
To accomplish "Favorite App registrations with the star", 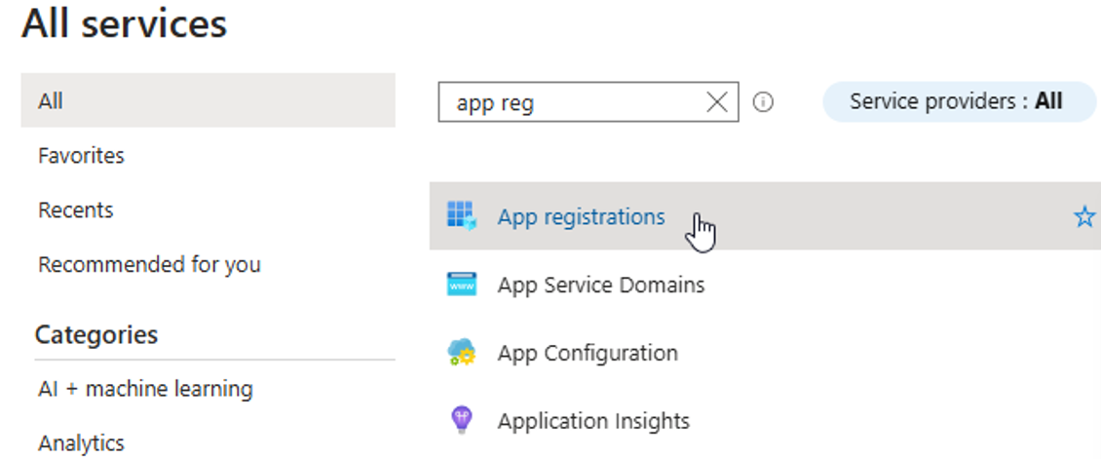I will click(1083, 217).
